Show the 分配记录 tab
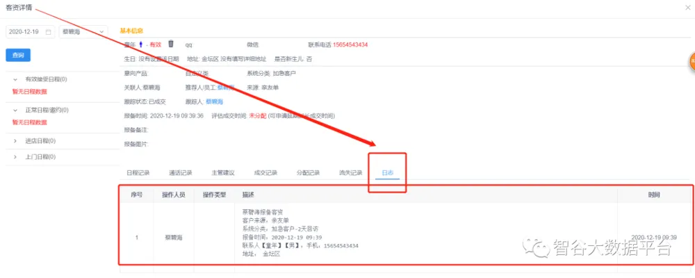This screenshot has height=278, width=695. (x=308, y=172)
